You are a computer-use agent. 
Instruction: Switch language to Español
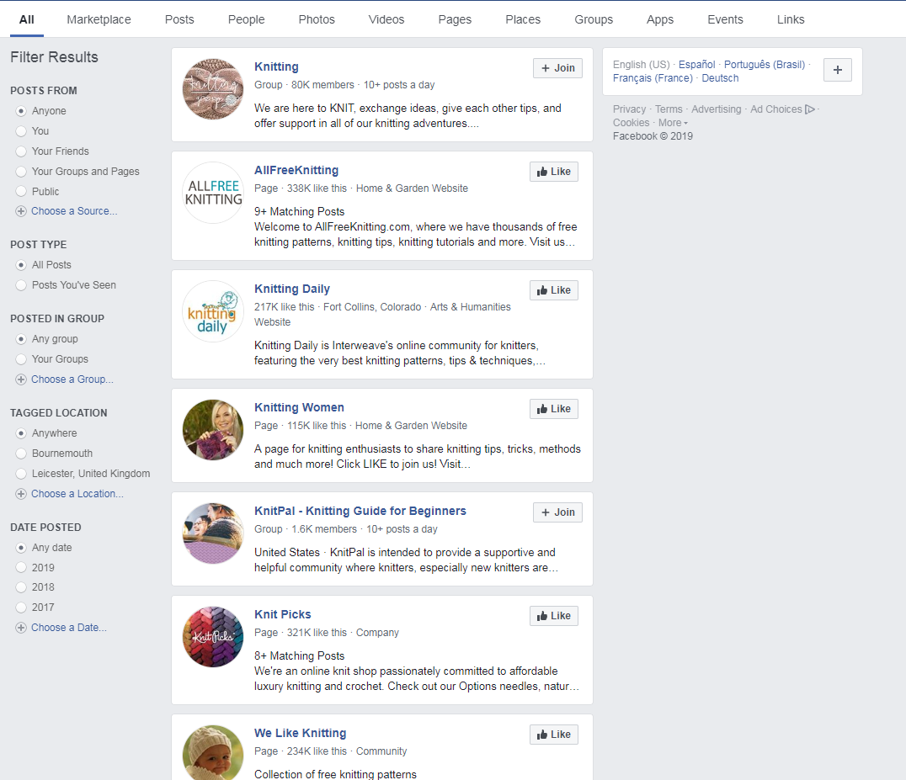click(x=697, y=65)
